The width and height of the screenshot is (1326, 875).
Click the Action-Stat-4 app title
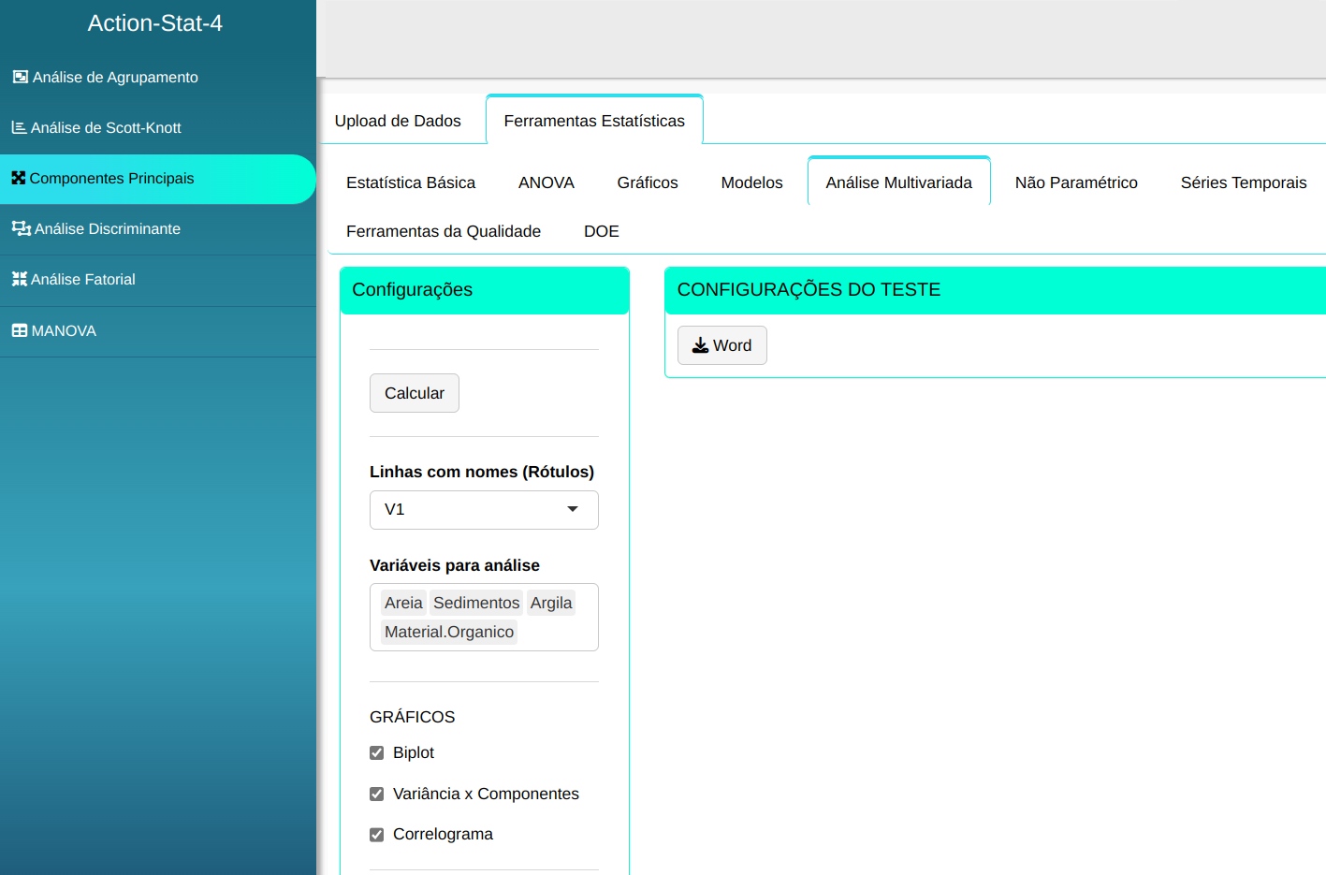pyautogui.click(x=155, y=23)
